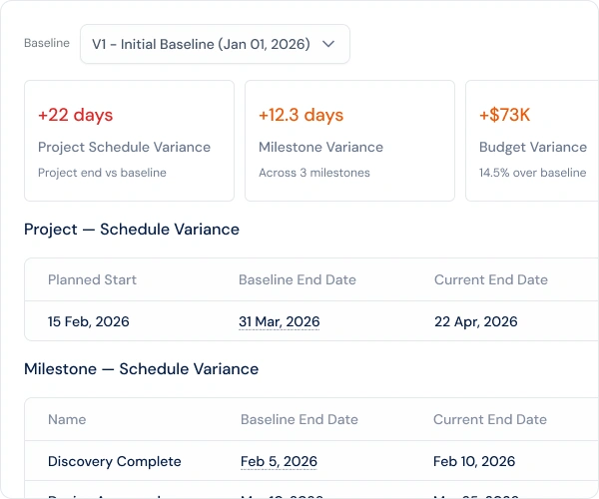Click the 22 Apr, 2026 current end date
The width and height of the screenshot is (599, 499).
tap(475, 321)
